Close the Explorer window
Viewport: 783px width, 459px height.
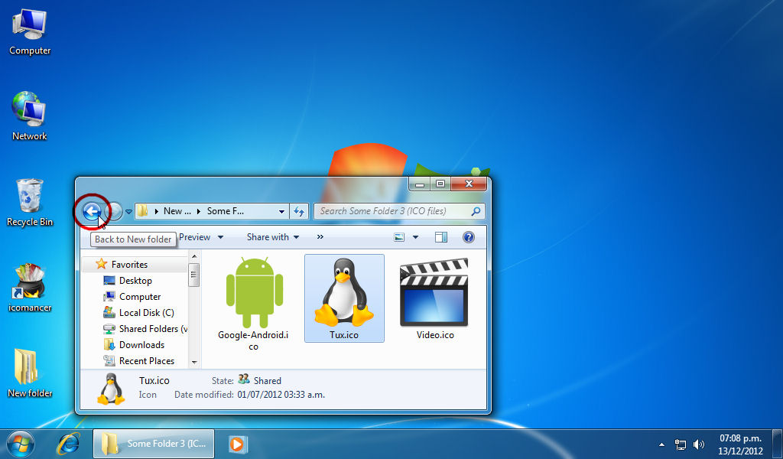coord(469,184)
